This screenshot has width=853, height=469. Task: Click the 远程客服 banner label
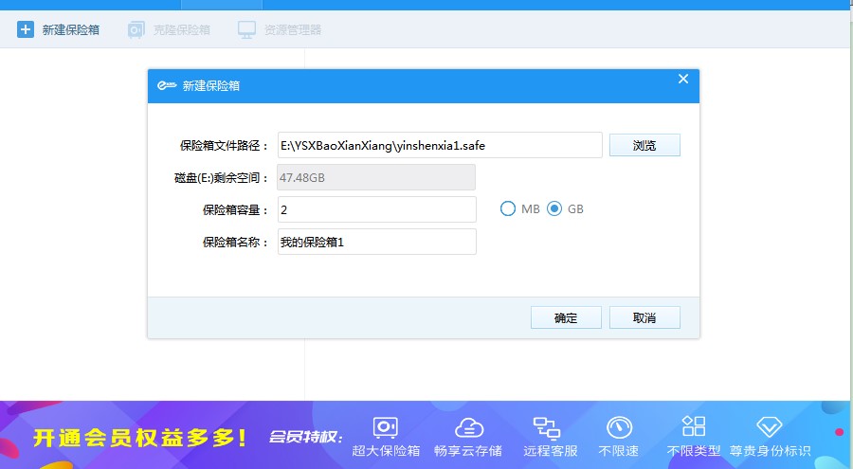point(551,451)
